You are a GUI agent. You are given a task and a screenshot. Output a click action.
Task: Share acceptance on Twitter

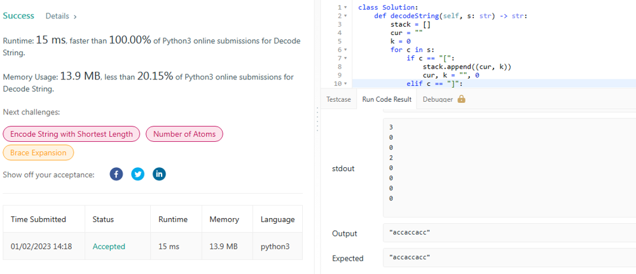(x=137, y=174)
